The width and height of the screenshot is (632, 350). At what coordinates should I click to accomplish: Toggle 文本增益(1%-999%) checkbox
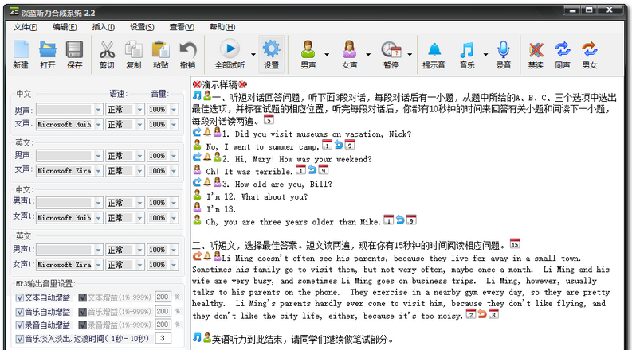82,297
